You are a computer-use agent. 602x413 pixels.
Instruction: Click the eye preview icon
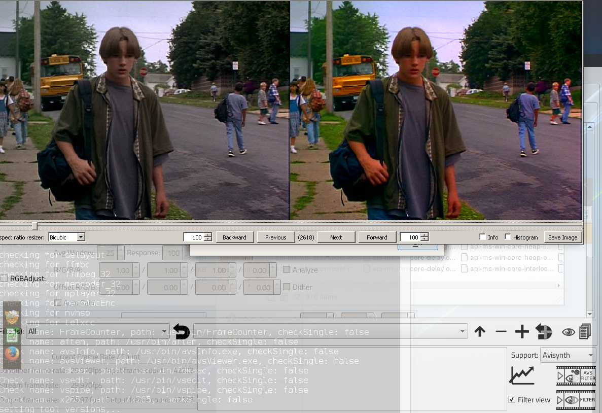point(569,332)
